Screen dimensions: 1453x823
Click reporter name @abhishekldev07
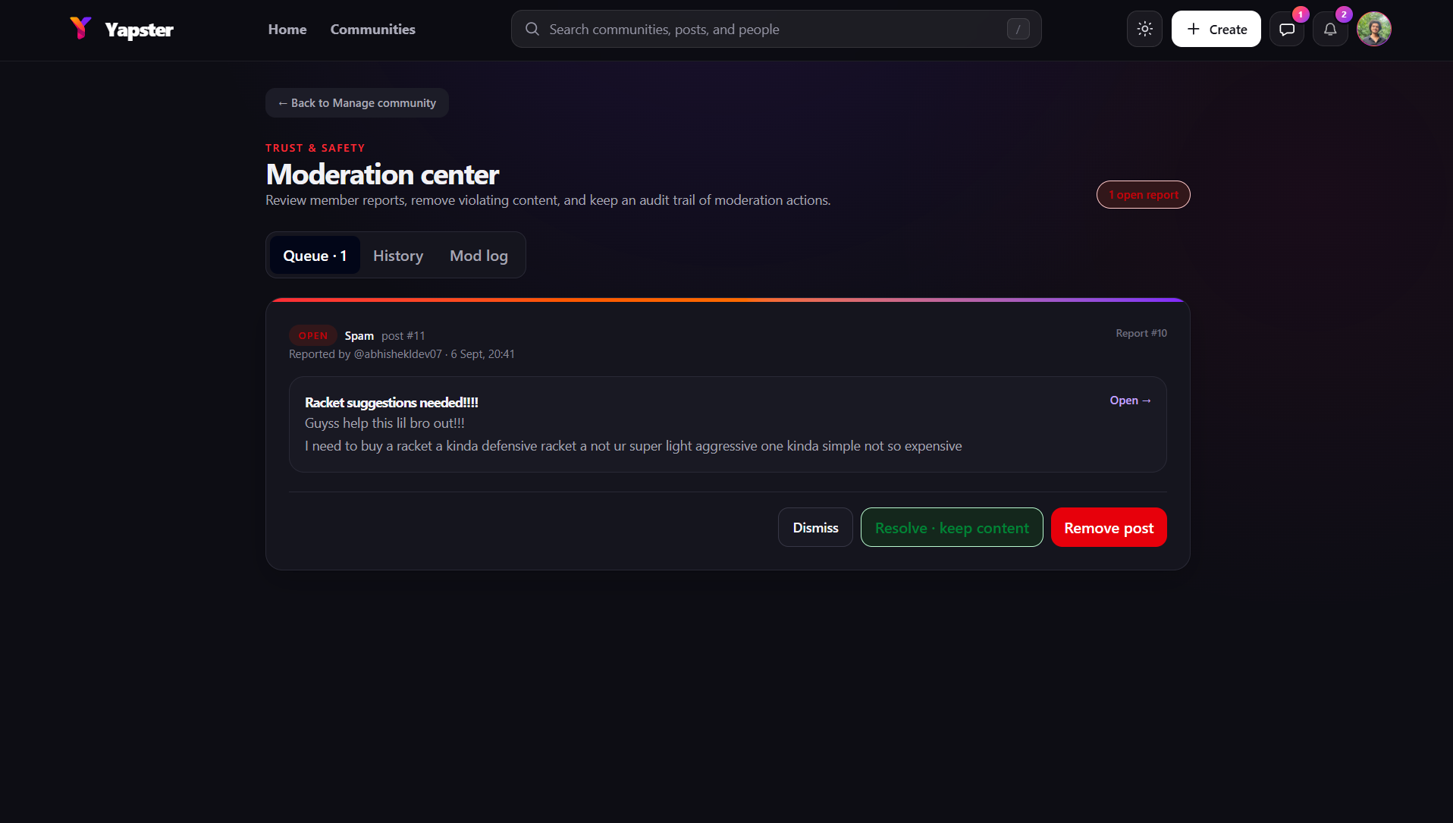click(397, 354)
